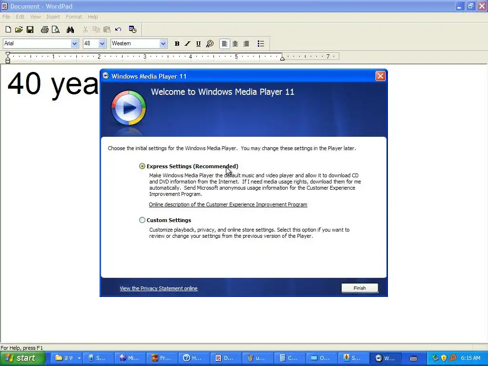Viewport: 488px width, 366px height.
Task: Select Align Right in WordPad
Action: point(246,43)
